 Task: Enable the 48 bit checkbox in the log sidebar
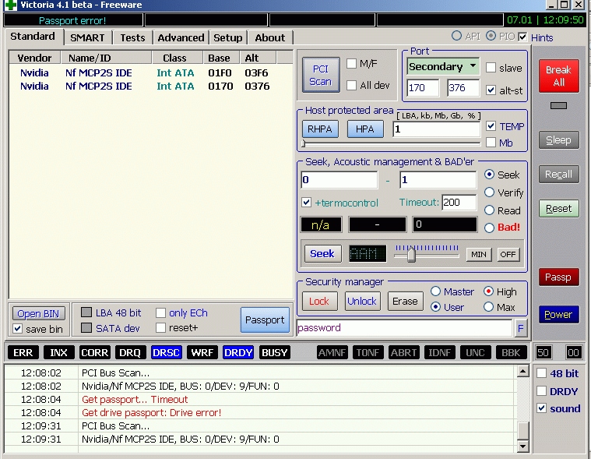542,373
